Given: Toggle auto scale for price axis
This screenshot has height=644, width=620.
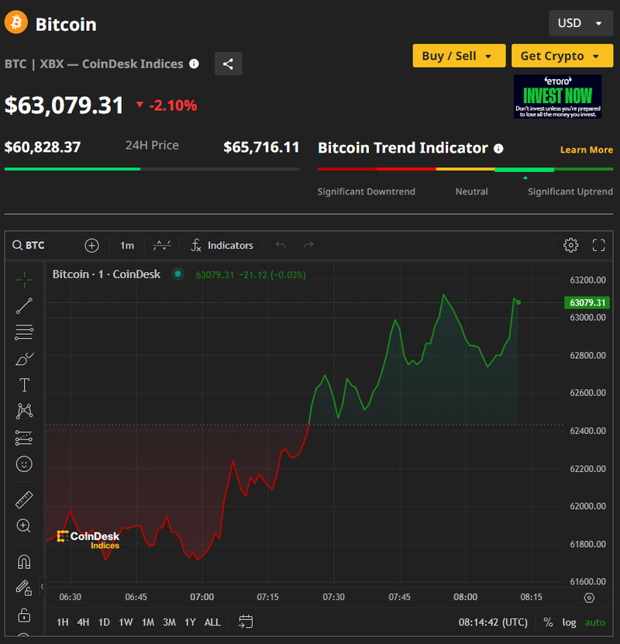Looking at the screenshot, I should [x=595, y=622].
